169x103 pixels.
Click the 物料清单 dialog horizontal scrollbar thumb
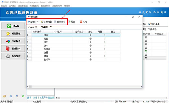click(30, 86)
